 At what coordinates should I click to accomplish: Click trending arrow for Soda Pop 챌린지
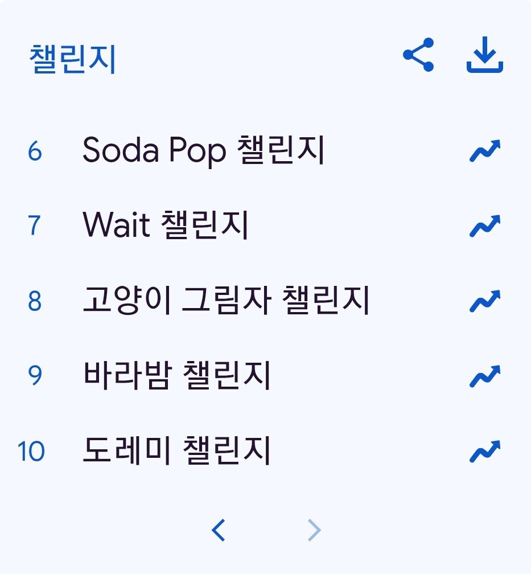point(485,150)
